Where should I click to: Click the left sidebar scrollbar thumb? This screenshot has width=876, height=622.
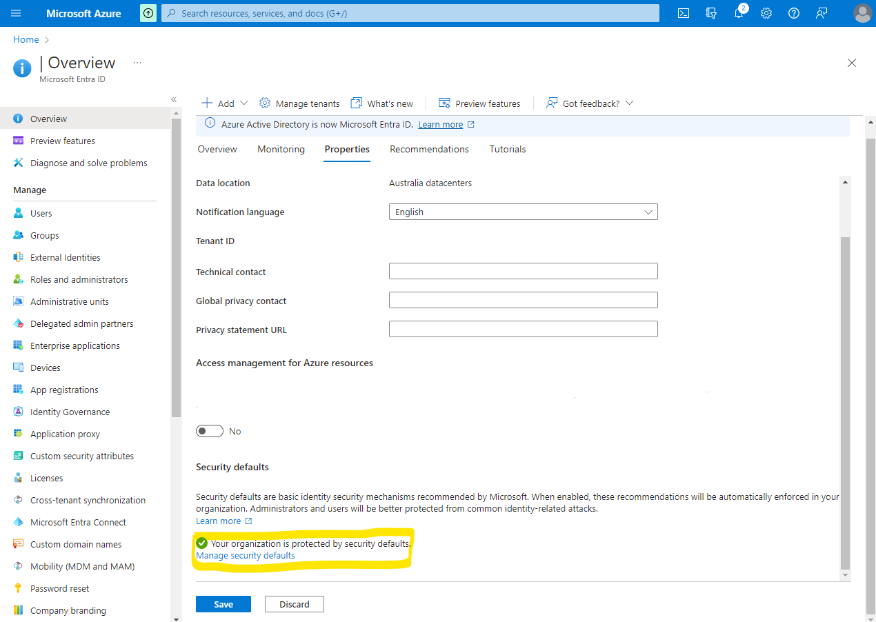[x=176, y=268]
